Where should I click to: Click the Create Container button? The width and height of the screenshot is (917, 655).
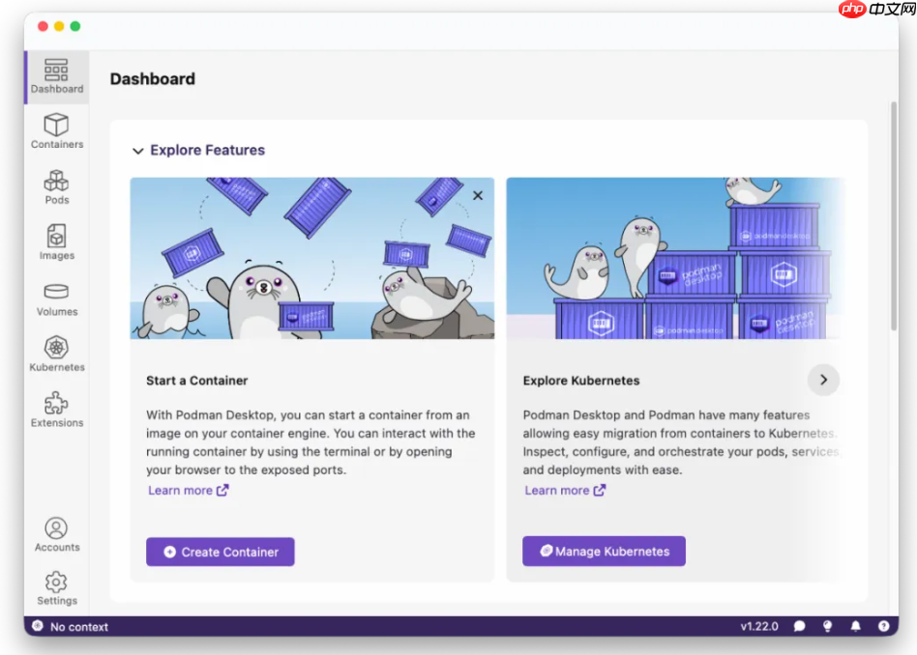[x=221, y=552]
